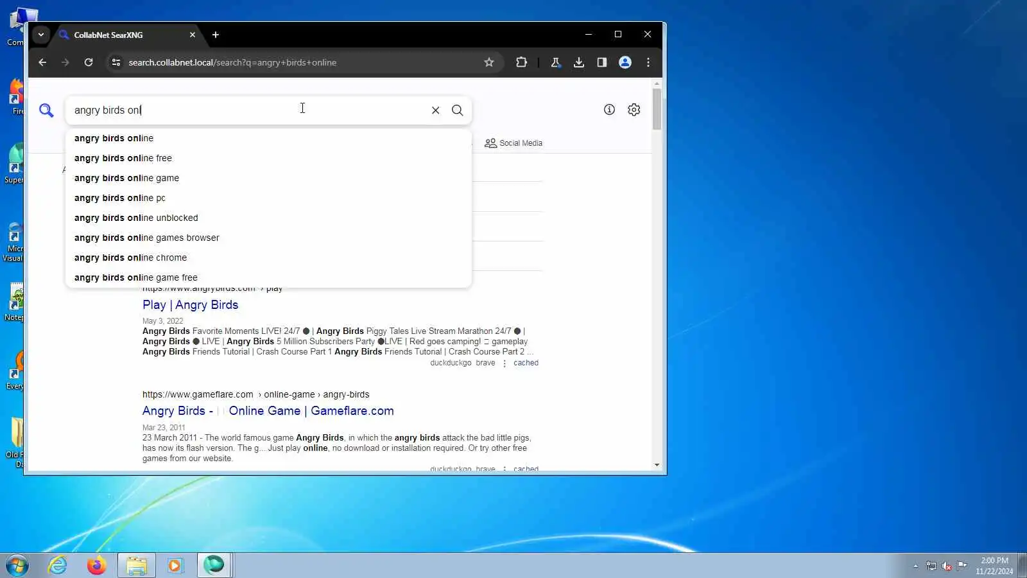View site information icon in address bar
Screen dimensions: 1027x578
[116, 62]
